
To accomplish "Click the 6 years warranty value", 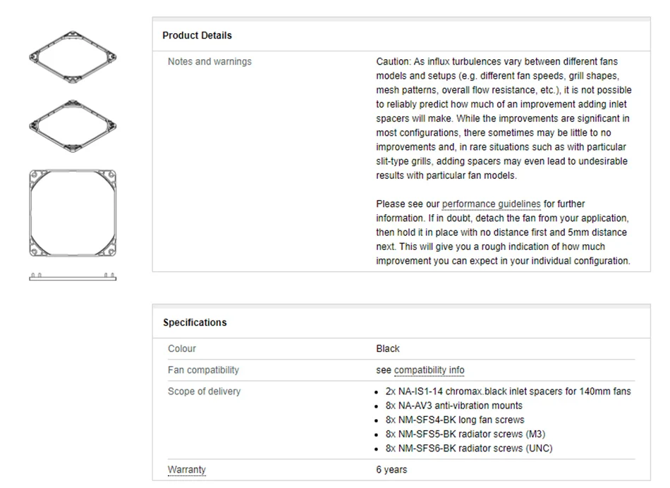I will point(391,470).
